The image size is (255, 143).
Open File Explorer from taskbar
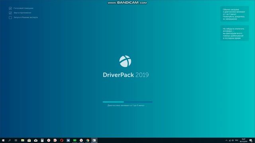(x=23, y=140)
